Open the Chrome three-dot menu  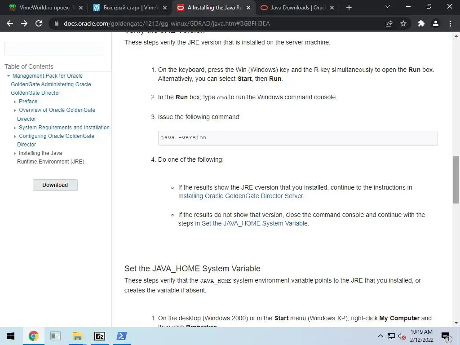[x=450, y=23]
